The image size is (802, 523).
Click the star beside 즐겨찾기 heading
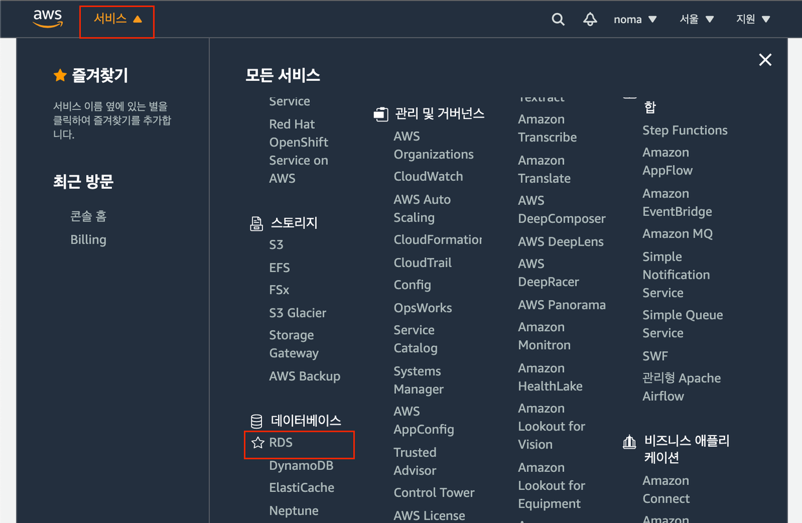point(60,75)
